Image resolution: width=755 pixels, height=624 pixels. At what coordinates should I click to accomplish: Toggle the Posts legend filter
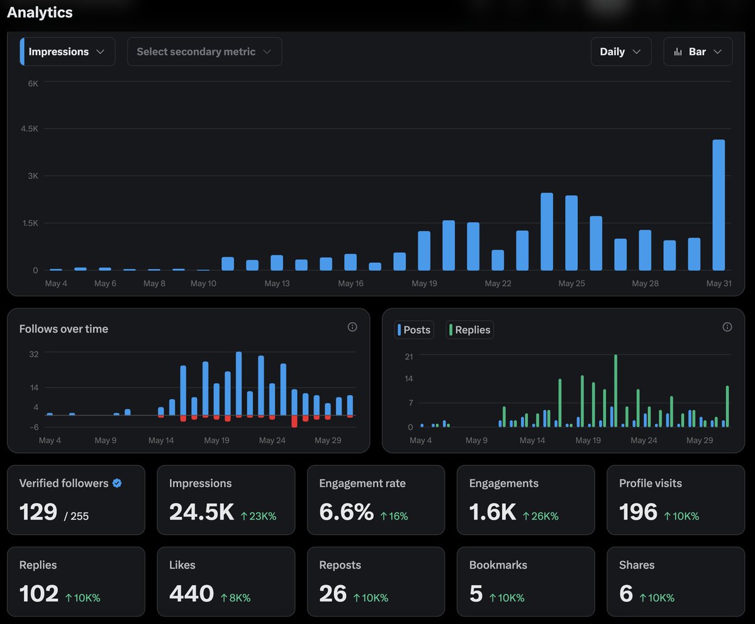414,330
